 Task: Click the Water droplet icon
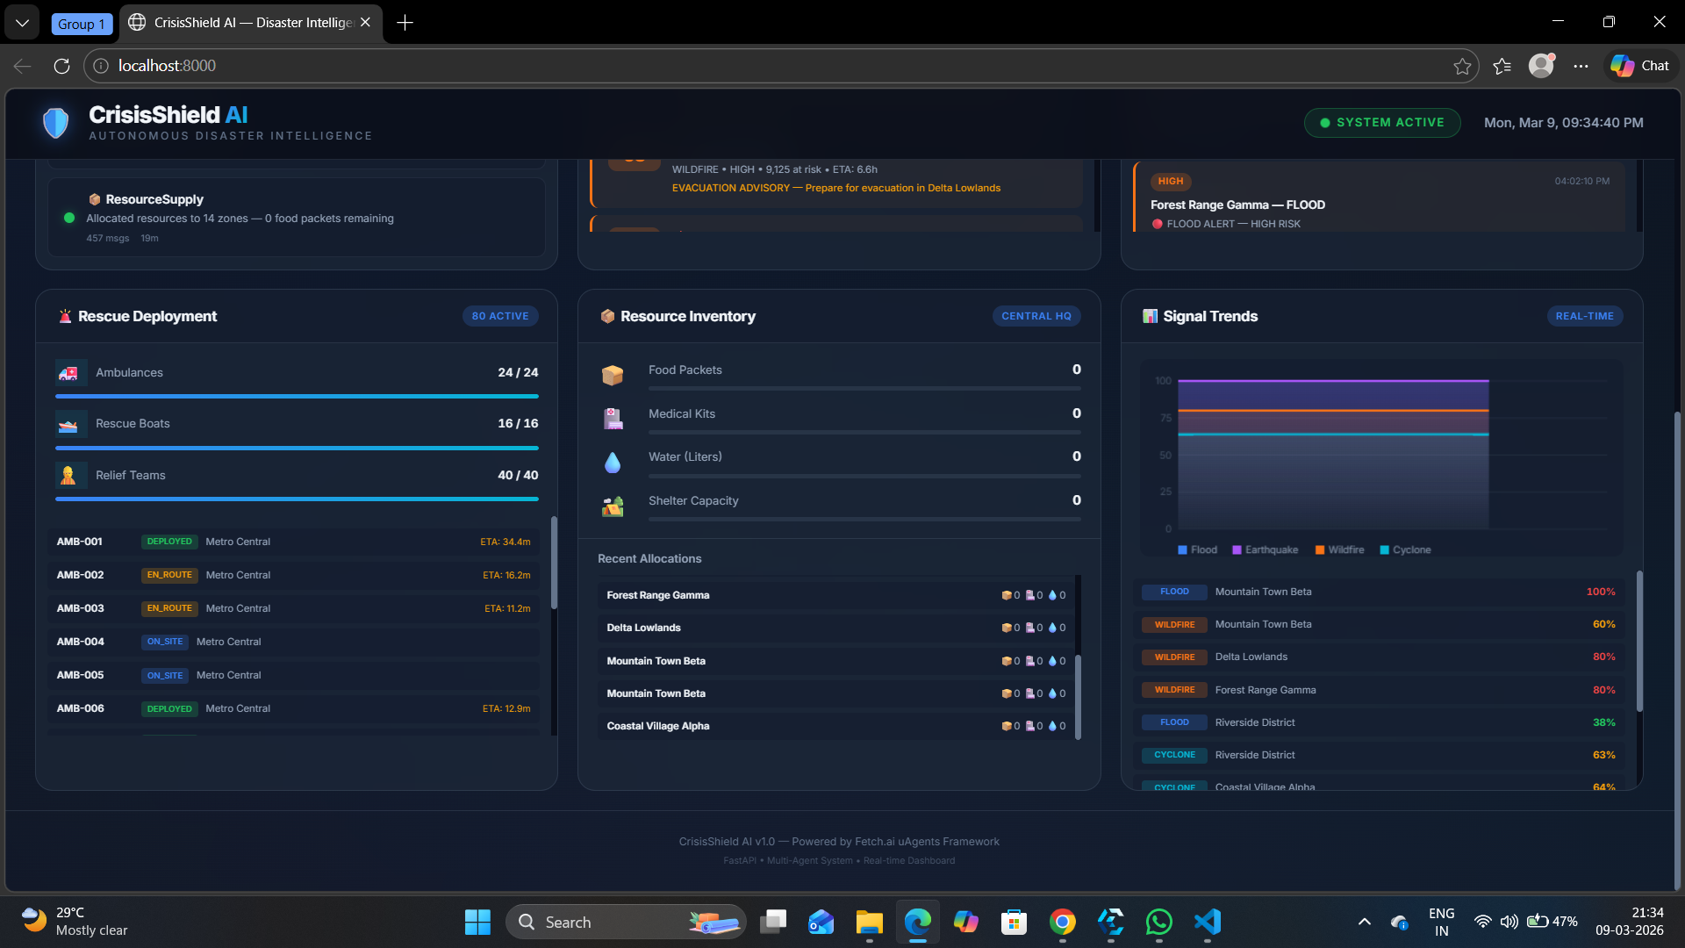[613, 463]
